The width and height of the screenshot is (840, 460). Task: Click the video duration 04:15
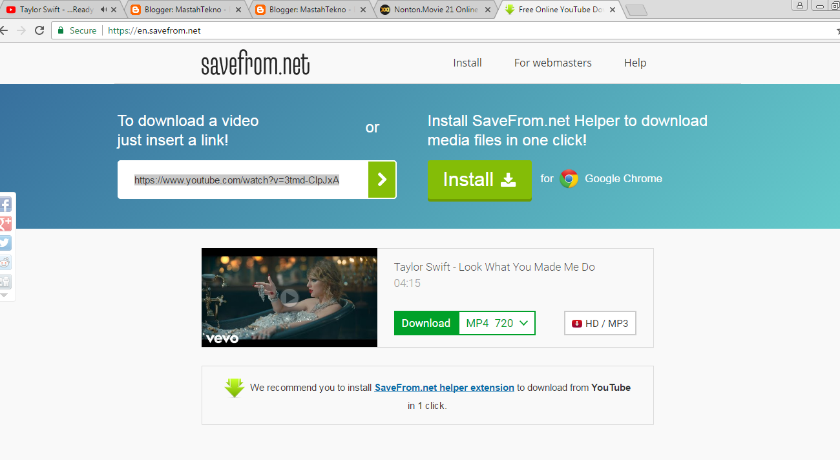pos(407,283)
